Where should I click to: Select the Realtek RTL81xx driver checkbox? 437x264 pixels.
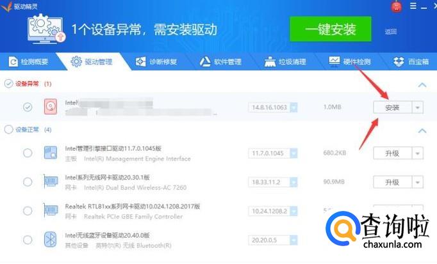28,211
